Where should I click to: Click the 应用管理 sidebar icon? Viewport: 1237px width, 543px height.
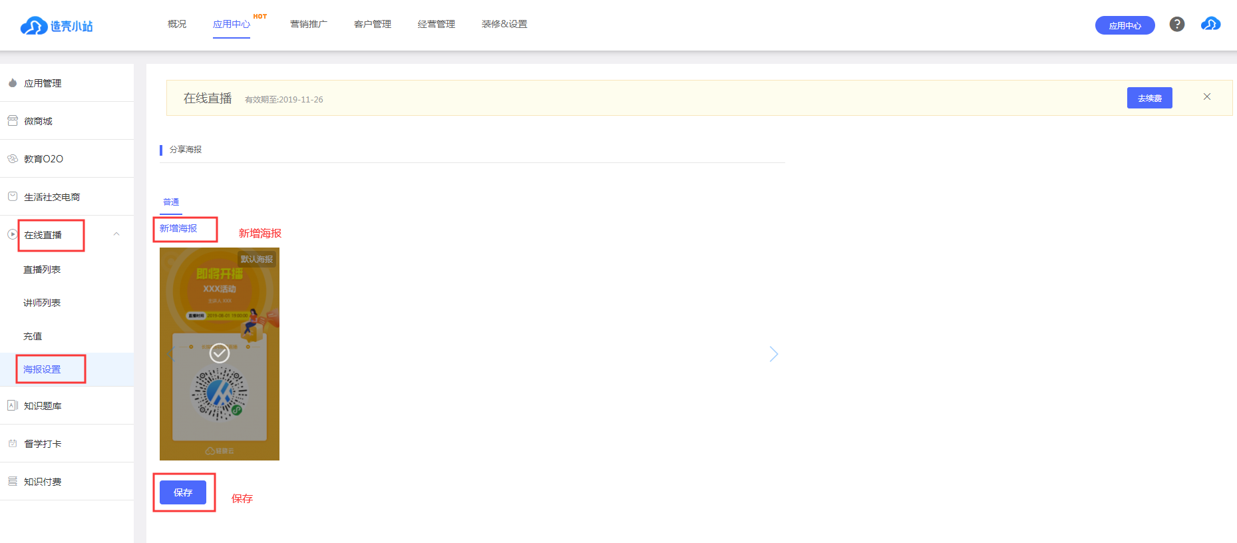(13, 83)
